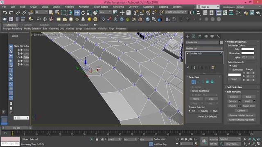Click the Illumination white swatch
Image resolution: width=262 pixels, height=147 pixels.
(x=248, y=53)
